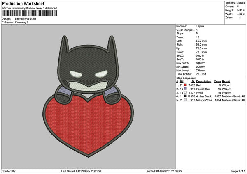
Task: Click the White thread swatch in row 3
Action: 185,92
